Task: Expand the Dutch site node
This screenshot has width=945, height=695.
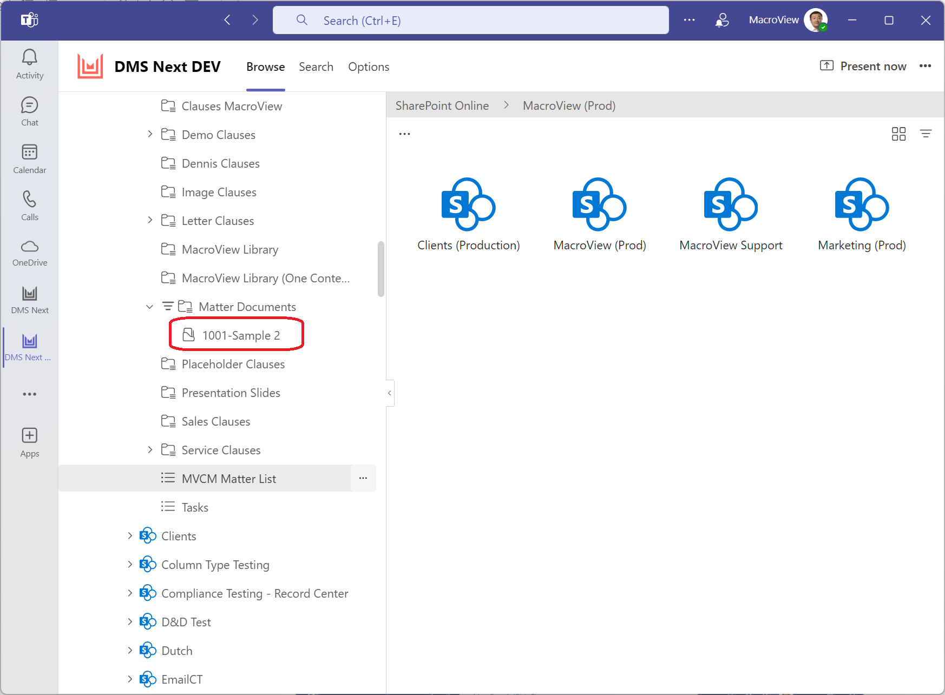Action: click(x=130, y=650)
